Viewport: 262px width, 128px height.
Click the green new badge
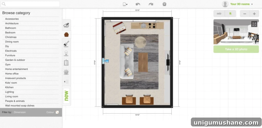tap(67, 96)
